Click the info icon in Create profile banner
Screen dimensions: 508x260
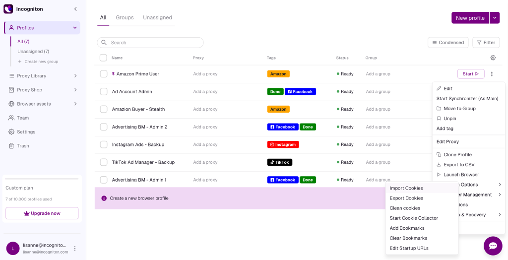(104, 198)
